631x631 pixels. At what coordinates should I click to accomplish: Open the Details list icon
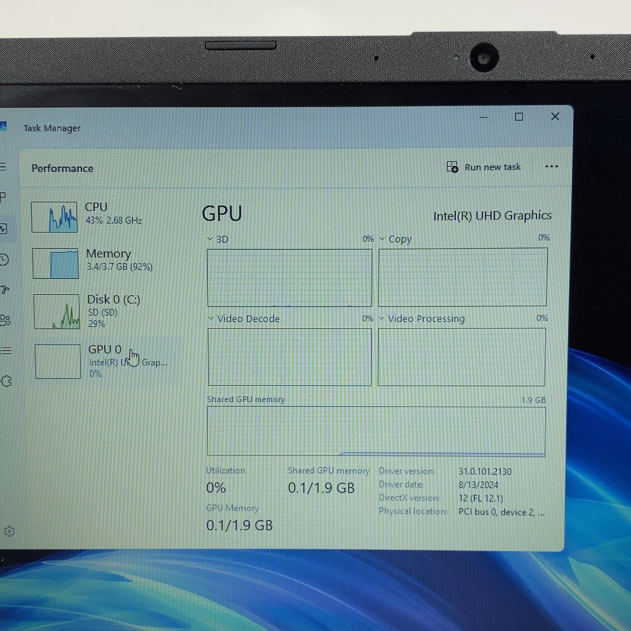point(6,350)
